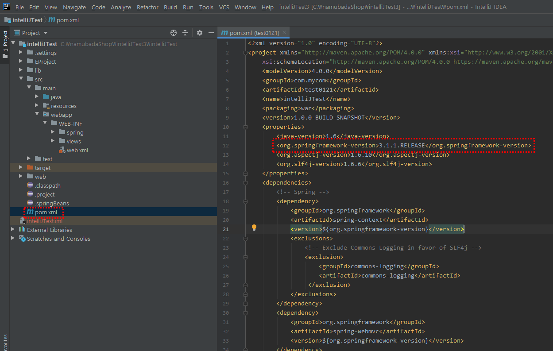This screenshot has width=553, height=351.
Task: Select the target folder row in tree
Action: [113, 168]
